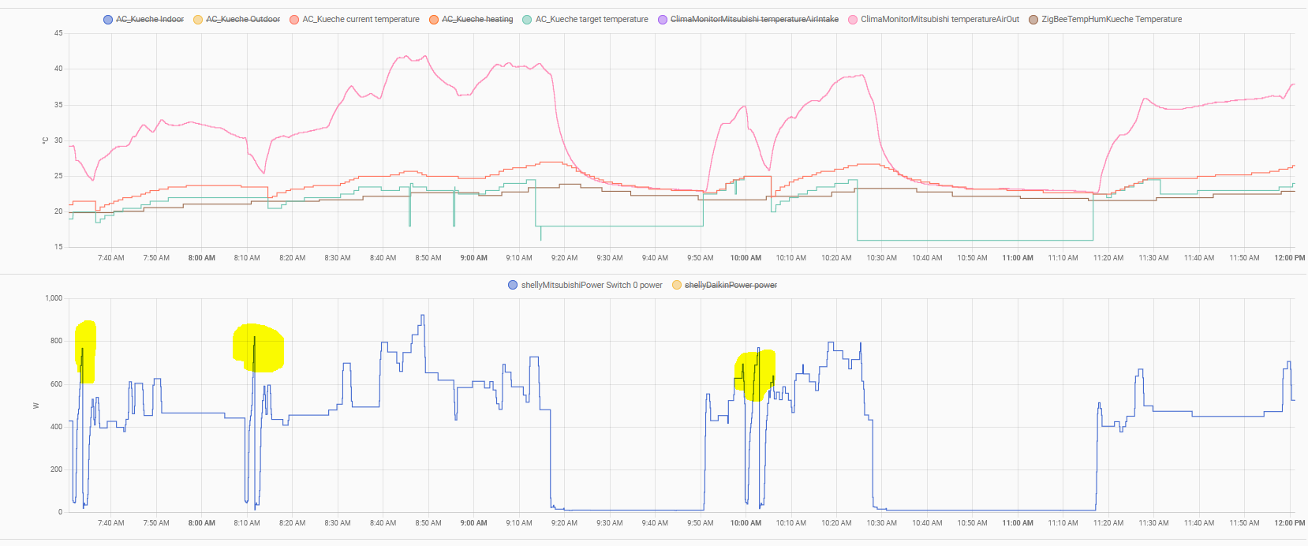1308x546 pixels.
Task: Click the °C unit label on temperature chart
Action: (46, 140)
